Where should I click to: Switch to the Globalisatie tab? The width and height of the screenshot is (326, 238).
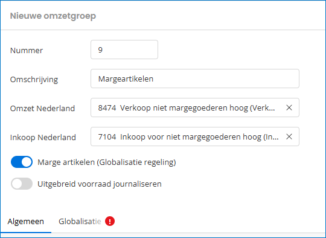coord(80,221)
